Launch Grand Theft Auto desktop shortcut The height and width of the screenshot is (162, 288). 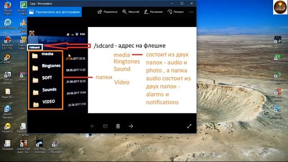click(x=23, y=147)
